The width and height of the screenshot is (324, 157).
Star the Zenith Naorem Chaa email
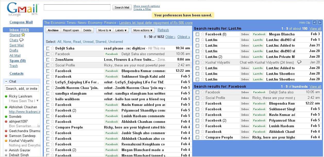click(53, 88)
